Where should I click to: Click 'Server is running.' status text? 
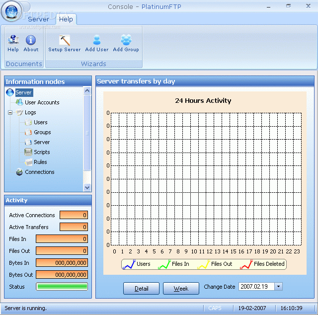[25, 308]
